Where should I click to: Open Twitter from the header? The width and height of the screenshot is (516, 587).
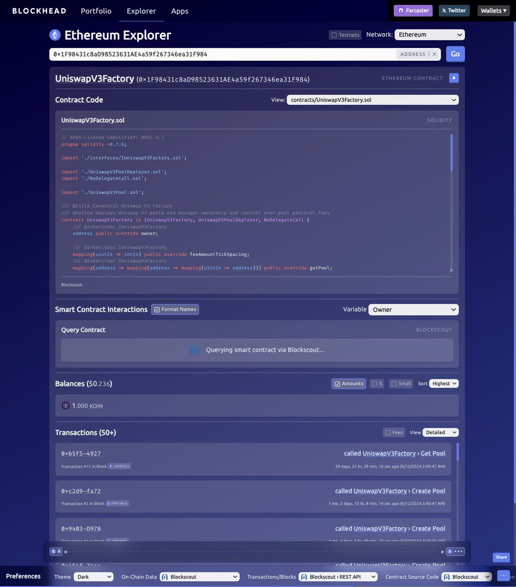[453, 9]
